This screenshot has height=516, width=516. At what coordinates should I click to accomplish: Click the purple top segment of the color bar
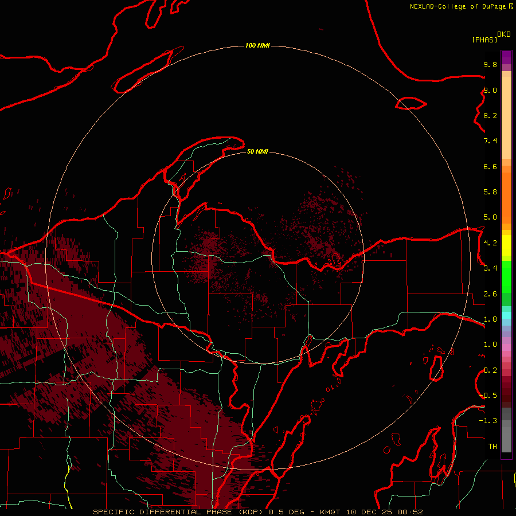pyautogui.click(x=506, y=57)
